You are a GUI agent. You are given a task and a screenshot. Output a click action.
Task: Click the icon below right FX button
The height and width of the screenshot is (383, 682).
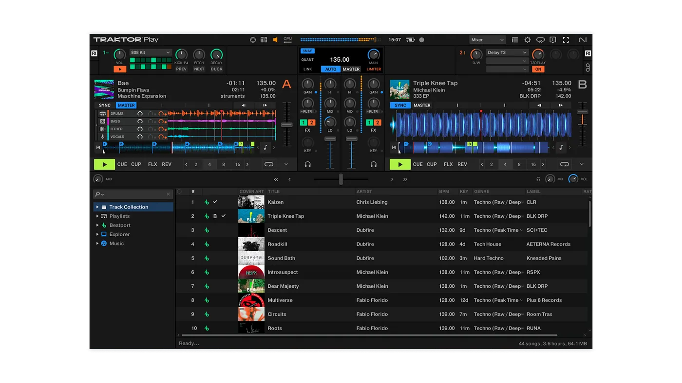pos(588,67)
